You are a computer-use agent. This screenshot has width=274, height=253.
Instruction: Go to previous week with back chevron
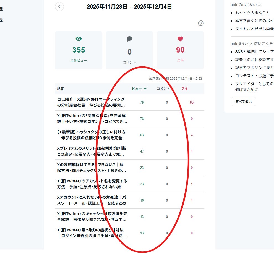59,7
